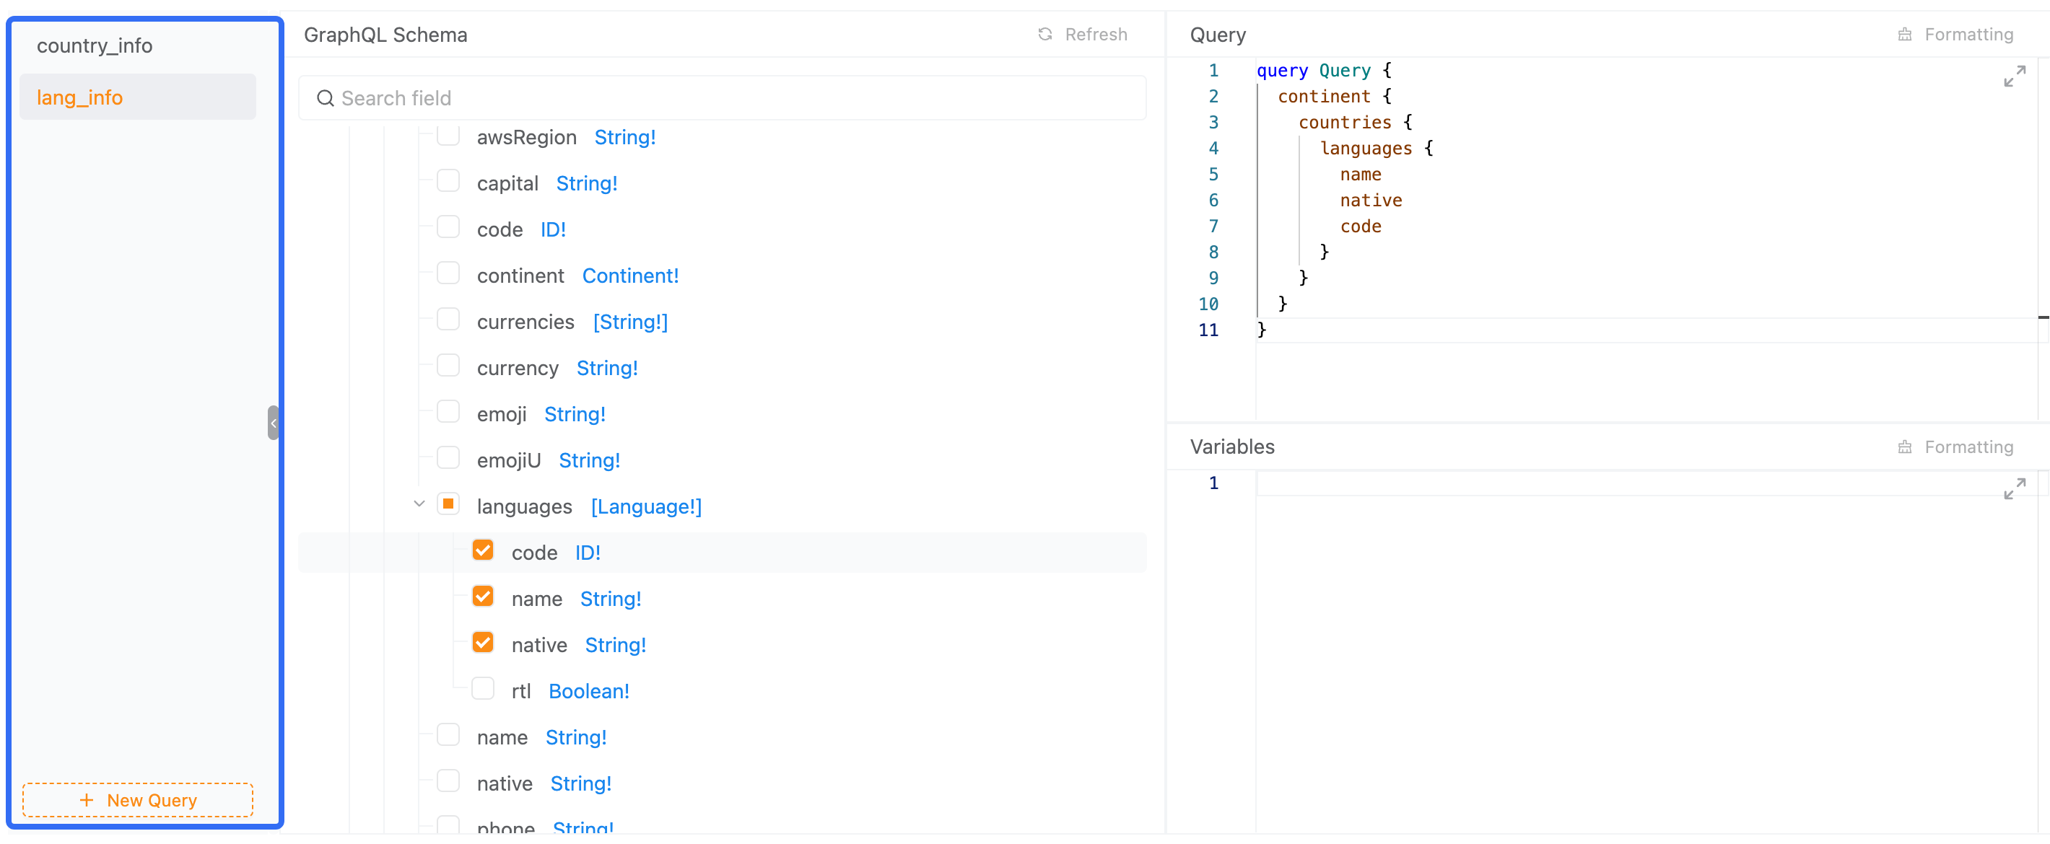This screenshot has height=844, width=2050.
Task: Toggle the languages partial checkbox
Action: (x=448, y=504)
